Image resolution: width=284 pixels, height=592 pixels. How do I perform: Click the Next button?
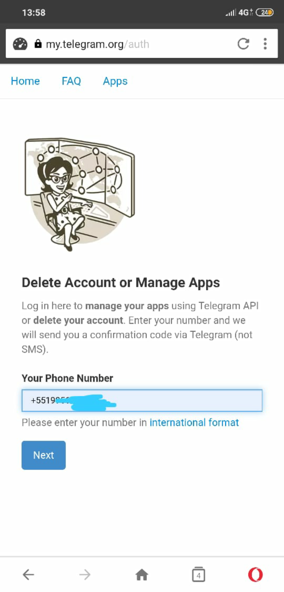click(44, 455)
